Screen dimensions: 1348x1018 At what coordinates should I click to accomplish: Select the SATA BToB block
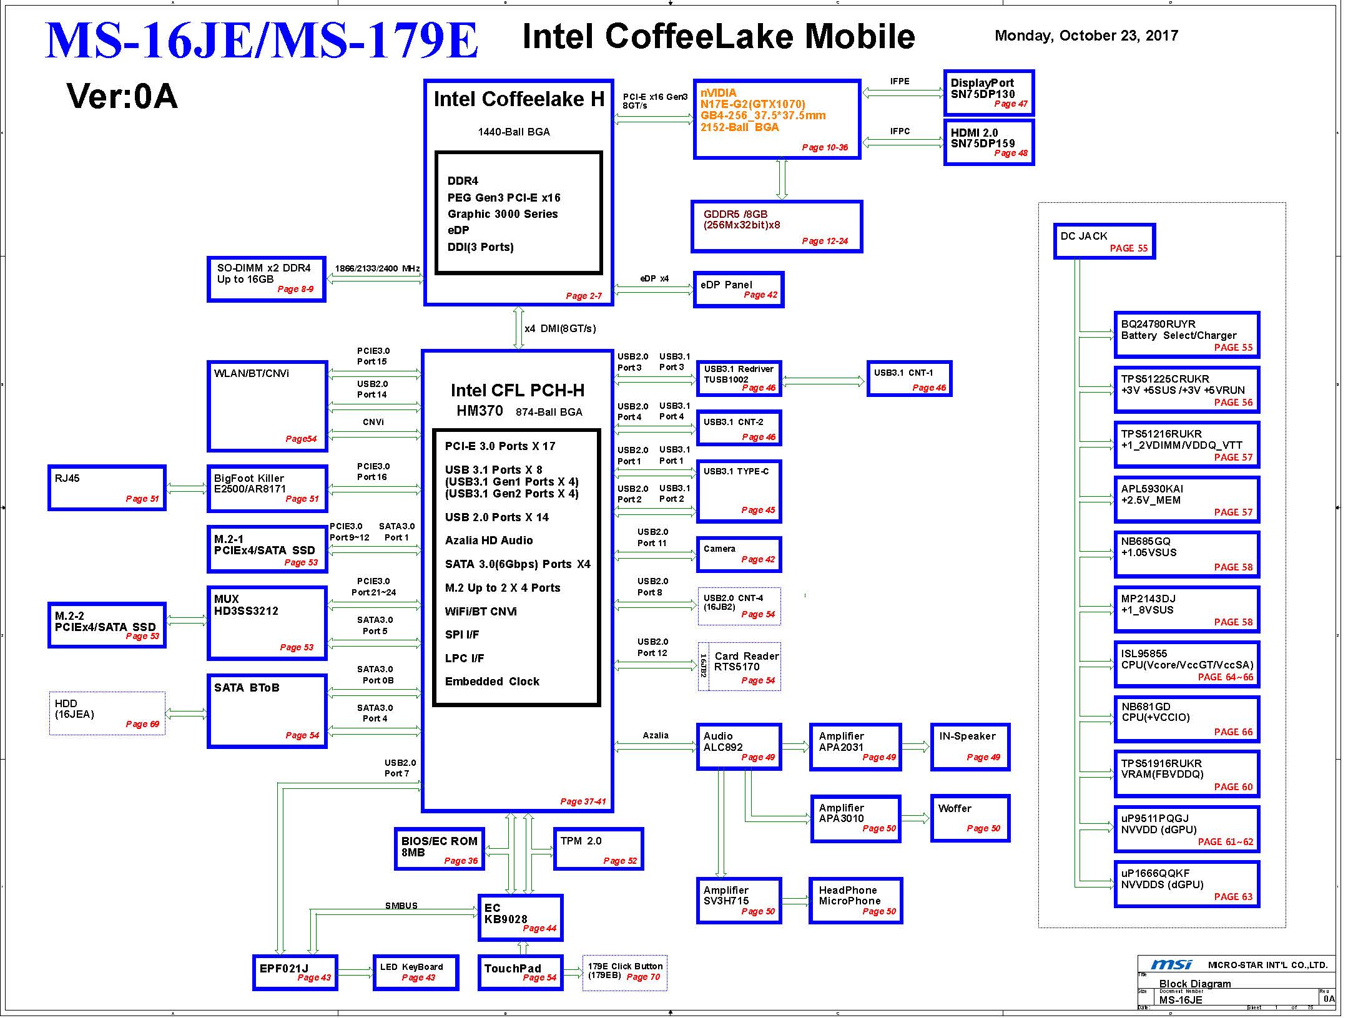(x=267, y=711)
